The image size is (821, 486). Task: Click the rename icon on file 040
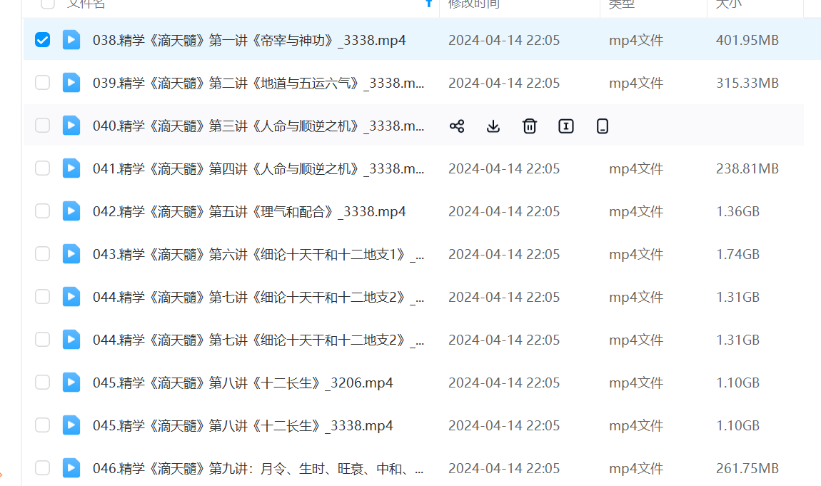pyautogui.click(x=566, y=126)
